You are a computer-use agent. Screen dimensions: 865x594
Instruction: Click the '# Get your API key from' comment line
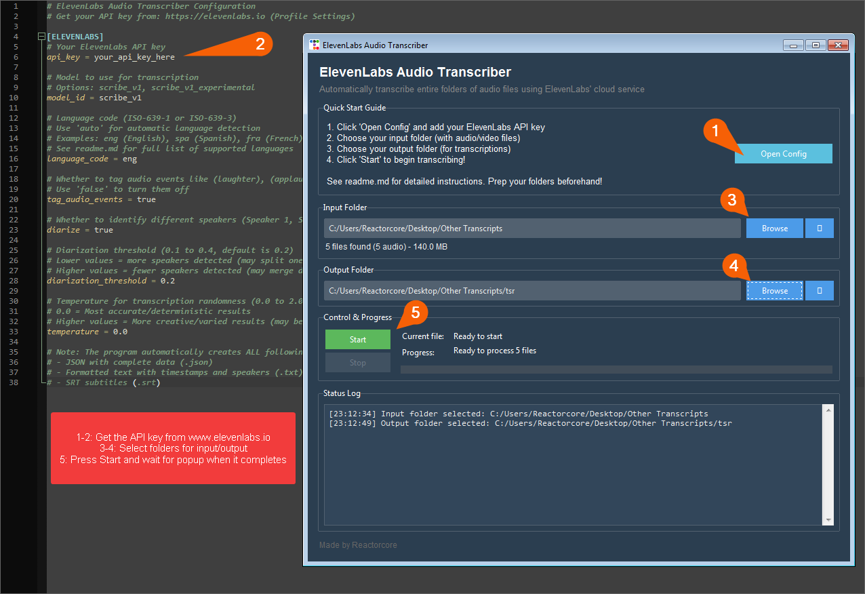(x=201, y=16)
